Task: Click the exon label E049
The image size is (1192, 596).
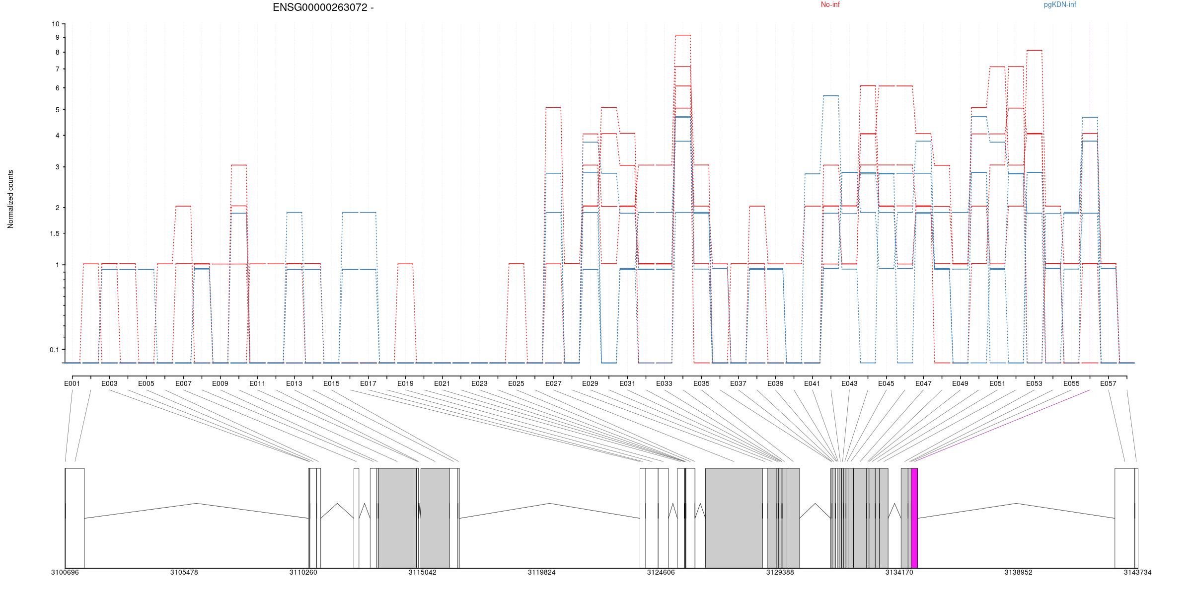Action: pos(960,383)
